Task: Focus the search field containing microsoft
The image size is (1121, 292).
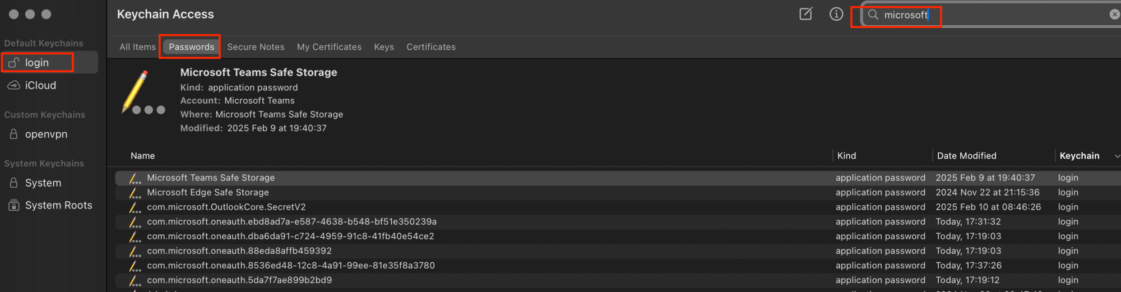Action: (x=991, y=15)
